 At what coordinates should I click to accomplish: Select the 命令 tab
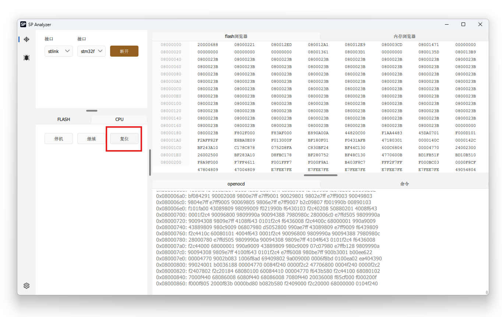[404, 184]
